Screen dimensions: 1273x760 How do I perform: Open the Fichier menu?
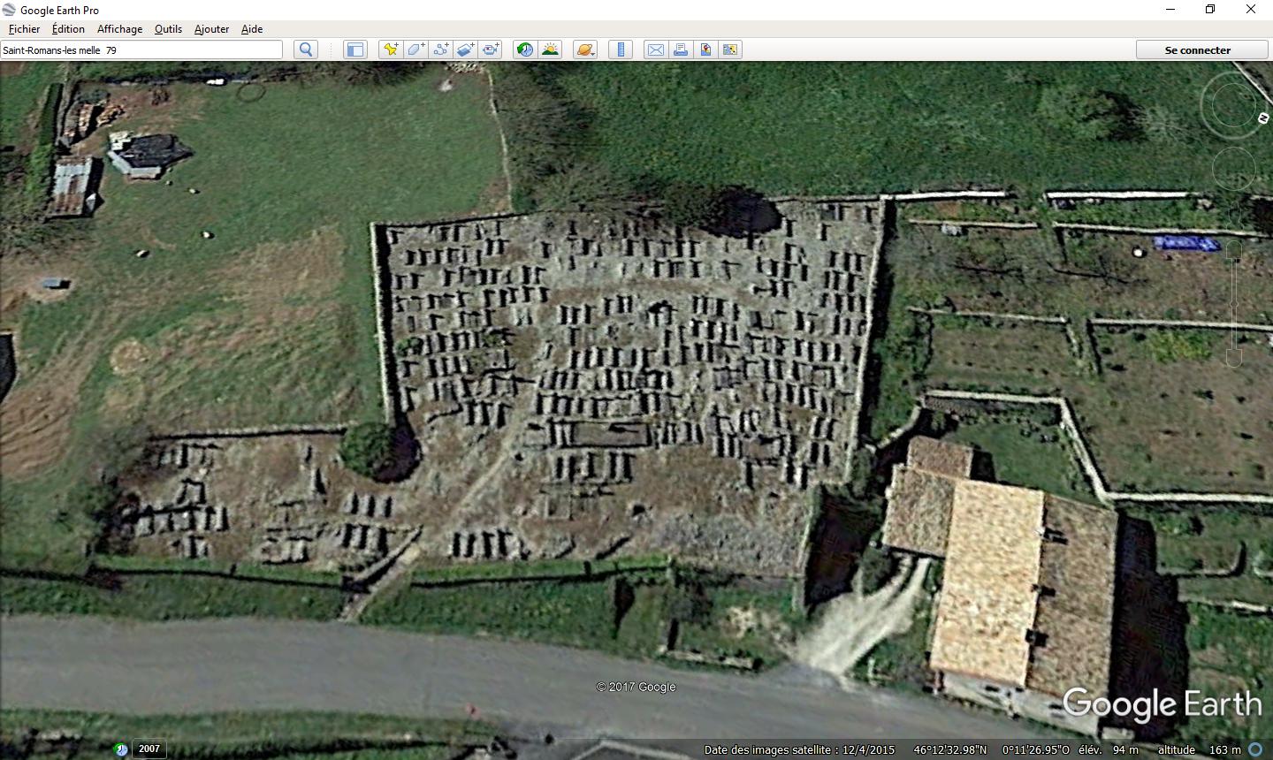24,29
